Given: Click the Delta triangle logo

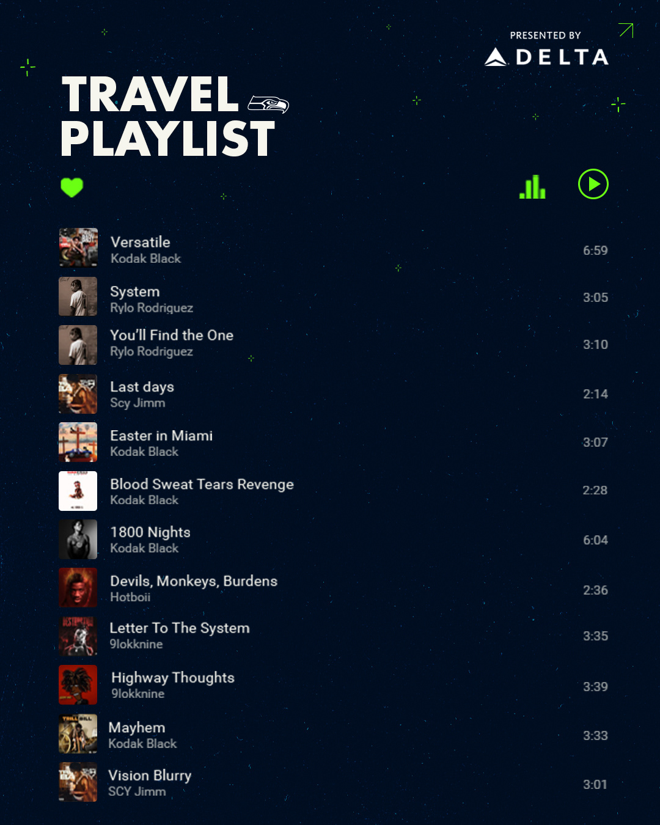Looking at the screenshot, I should tap(496, 57).
